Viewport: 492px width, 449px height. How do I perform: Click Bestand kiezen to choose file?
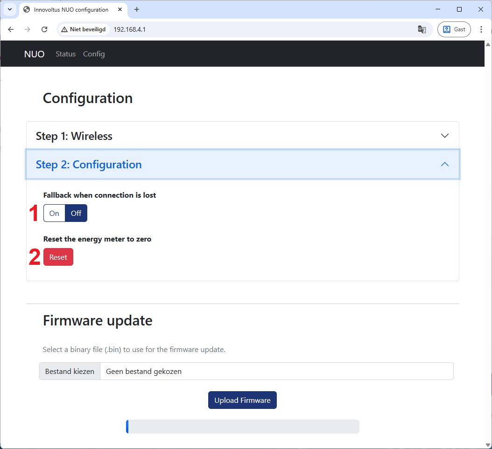click(x=70, y=372)
